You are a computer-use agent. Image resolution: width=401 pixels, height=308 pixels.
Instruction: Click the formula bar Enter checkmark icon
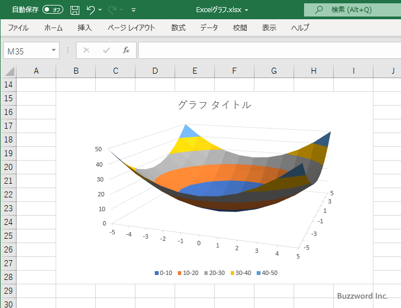pyautogui.click(x=106, y=51)
